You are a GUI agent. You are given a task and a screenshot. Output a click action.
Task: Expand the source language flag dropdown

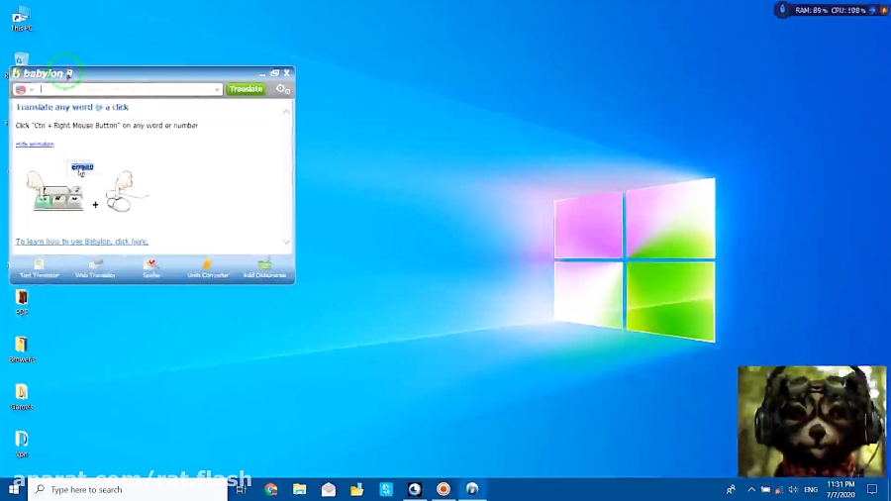24,89
